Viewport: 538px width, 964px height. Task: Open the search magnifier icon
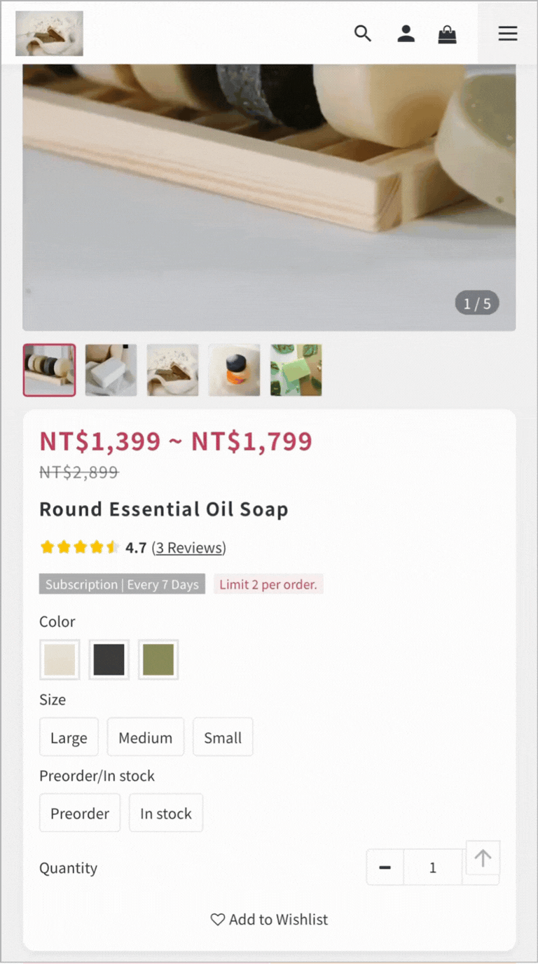(x=362, y=34)
